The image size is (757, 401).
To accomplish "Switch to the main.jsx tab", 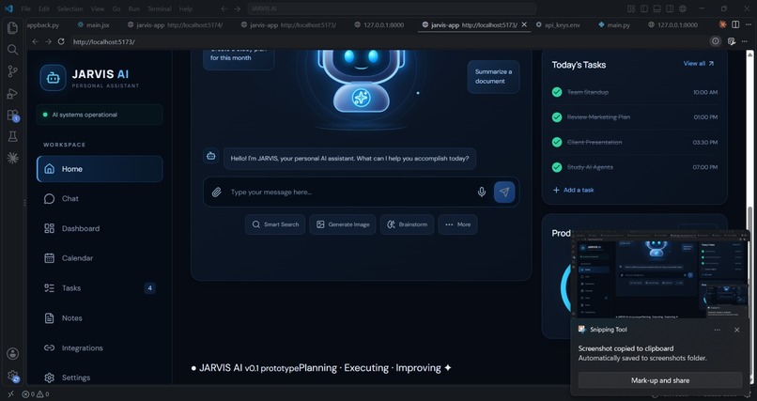I will pyautogui.click(x=93, y=25).
